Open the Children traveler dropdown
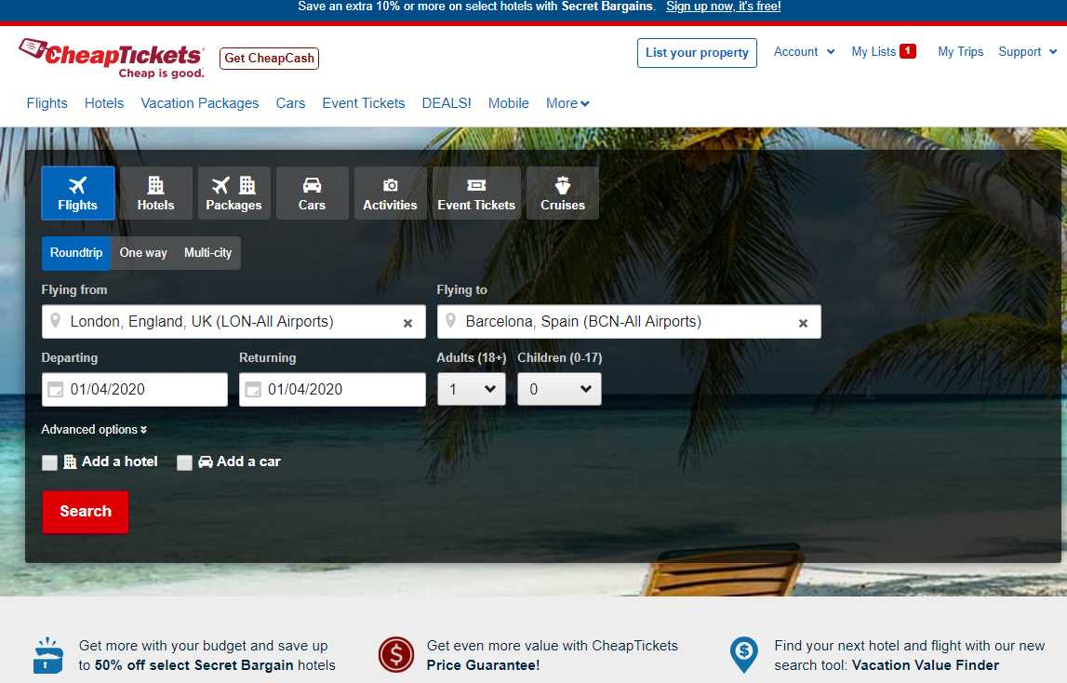Image resolution: width=1067 pixels, height=683 pixels. coord(559,389)
